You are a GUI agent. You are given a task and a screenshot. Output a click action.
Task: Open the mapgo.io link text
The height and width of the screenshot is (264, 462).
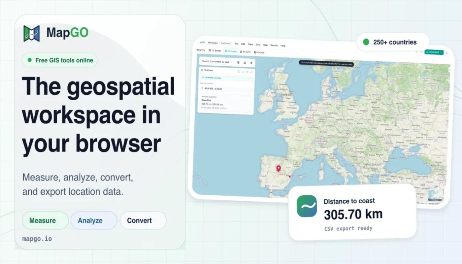tap(37, 239)
